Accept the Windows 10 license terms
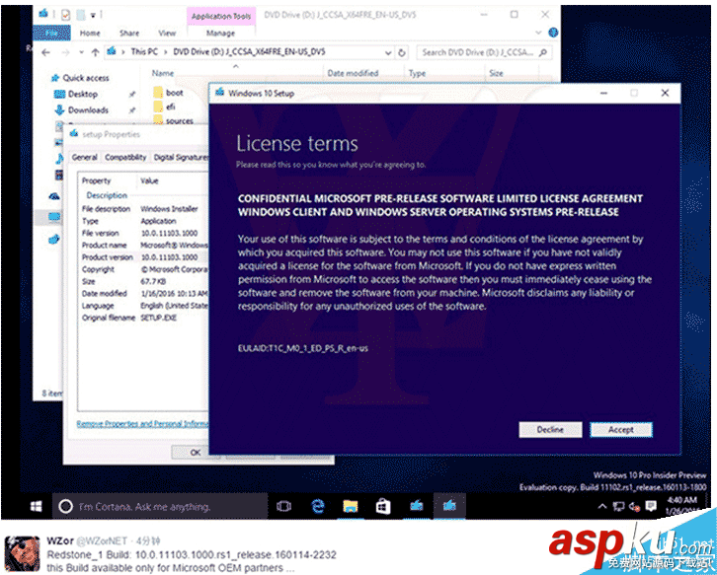This screenshot has height=575, width=717. [x=621, y=430]
